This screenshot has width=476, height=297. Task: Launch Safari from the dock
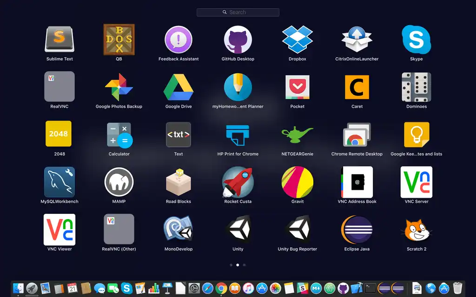(x=207, y=288)
